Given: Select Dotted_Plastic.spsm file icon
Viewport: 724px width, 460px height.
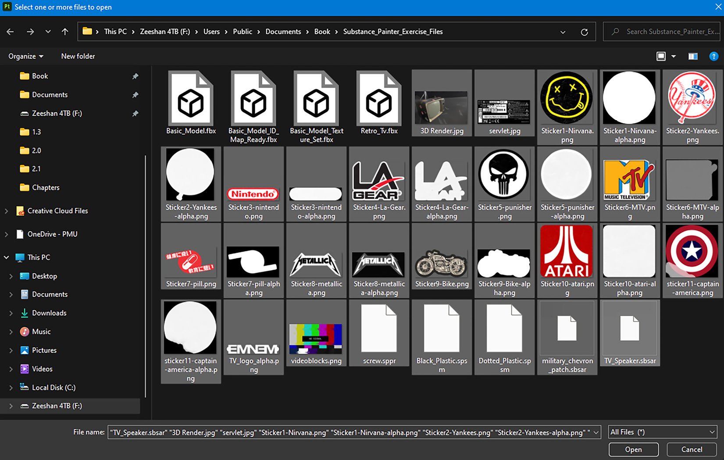Looking at the screenshot, I should click(504, 328).
